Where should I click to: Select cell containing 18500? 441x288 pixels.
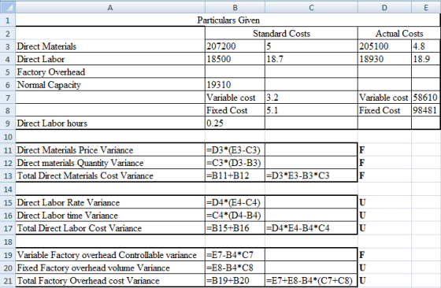pos(235,59)
